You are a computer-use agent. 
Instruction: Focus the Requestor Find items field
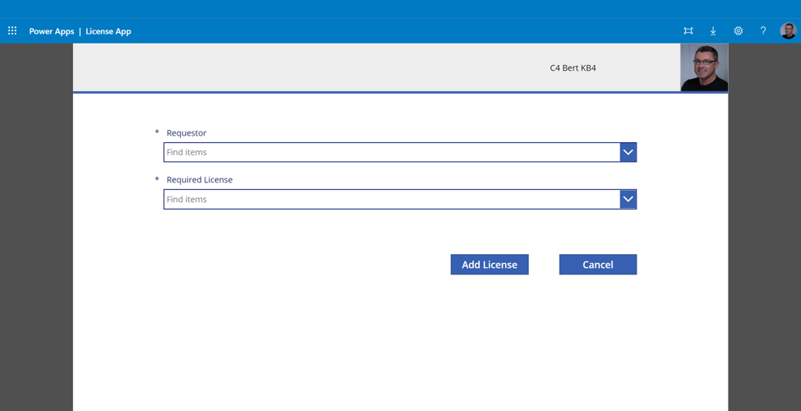point(391,152)
